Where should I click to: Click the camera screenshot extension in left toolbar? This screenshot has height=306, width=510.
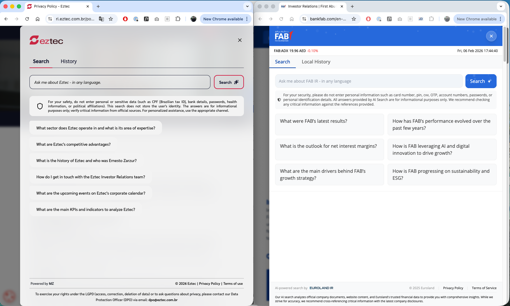157,19
